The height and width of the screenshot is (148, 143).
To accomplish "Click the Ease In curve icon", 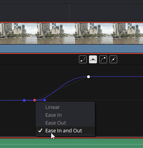I will pos(83,59).
